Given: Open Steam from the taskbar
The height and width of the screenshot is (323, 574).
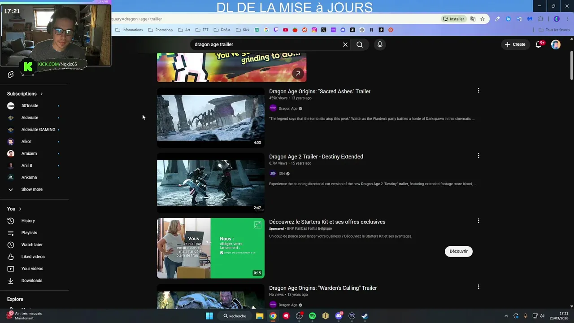Looking at the screenshot, I should [x=365, y=316].
